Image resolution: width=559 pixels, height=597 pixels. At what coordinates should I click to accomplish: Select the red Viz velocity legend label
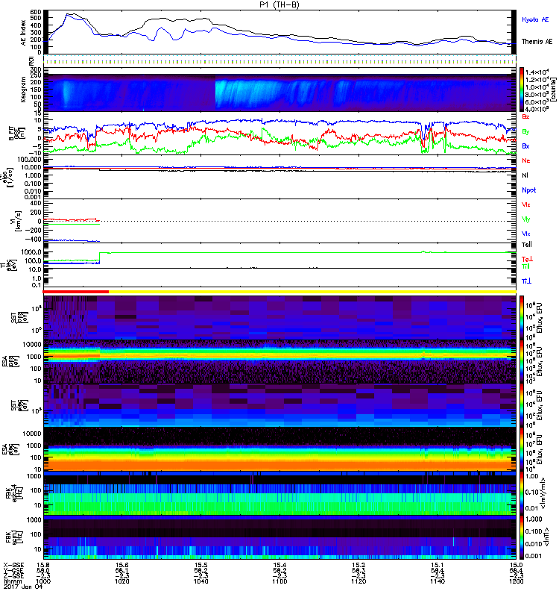coord(526,204)
